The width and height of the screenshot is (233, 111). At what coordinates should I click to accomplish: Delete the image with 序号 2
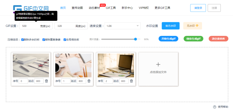coord(132,81)
